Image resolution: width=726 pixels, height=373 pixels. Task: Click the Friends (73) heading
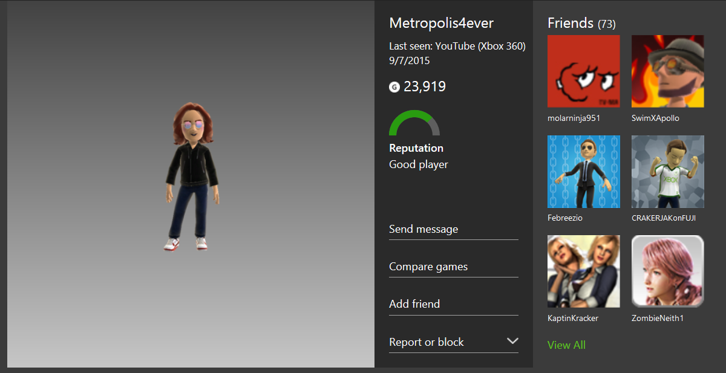581,23
